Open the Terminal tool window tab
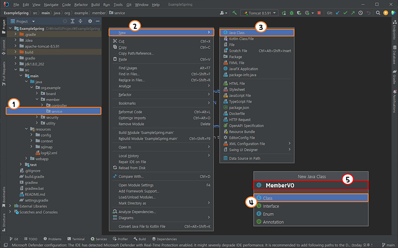 pos(76,239)
